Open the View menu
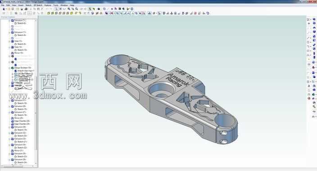This screenshot has height=171, width=317. [14, 5]
